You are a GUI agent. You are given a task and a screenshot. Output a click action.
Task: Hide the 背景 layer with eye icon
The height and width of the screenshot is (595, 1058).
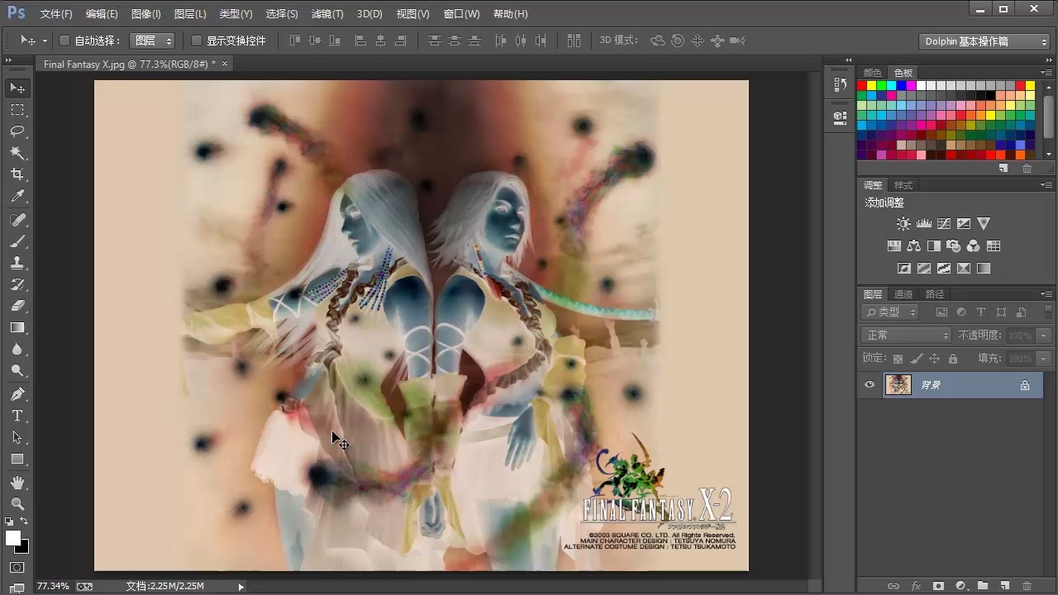tap(870, 385)
